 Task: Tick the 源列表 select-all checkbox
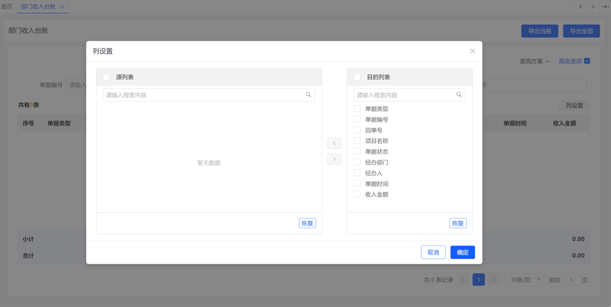tap(107, 77)
